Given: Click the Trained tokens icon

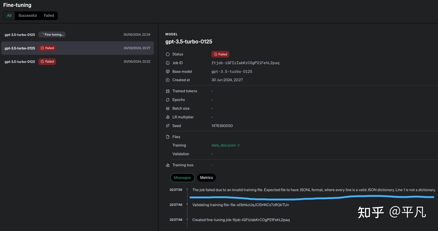Looking at the screenshot, I should click(x=168, y=91).
